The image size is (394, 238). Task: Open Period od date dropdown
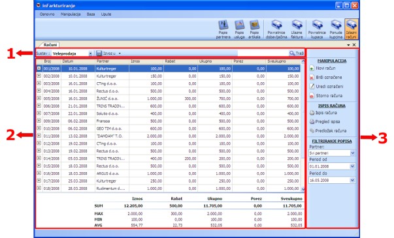click(352, 166)
